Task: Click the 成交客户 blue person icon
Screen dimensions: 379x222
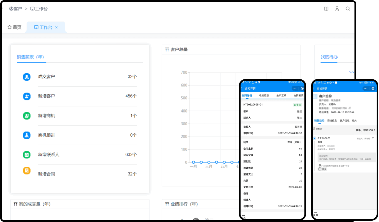Action: coord(27,77)
